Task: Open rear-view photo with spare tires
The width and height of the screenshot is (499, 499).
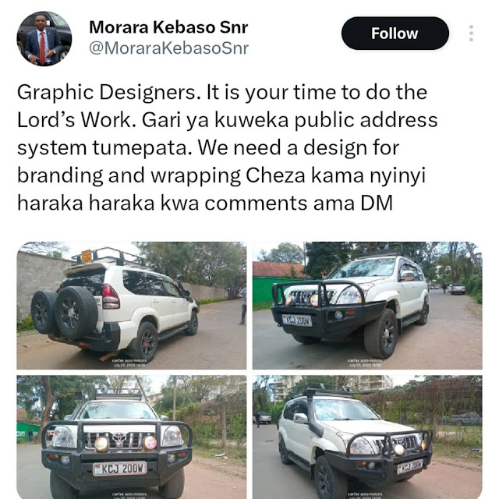Action: tap(132, 306)
